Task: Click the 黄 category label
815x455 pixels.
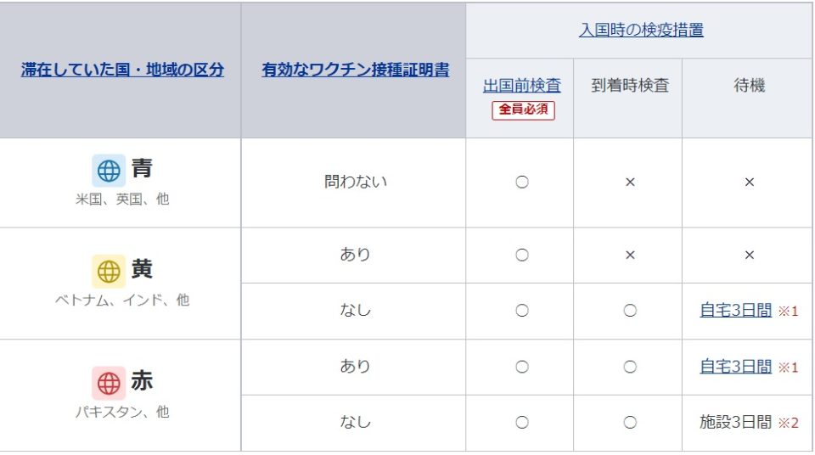Action: [142, 269]
